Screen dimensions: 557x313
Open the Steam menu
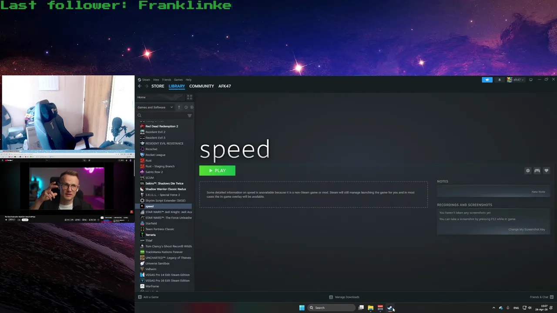pos(146,80)
